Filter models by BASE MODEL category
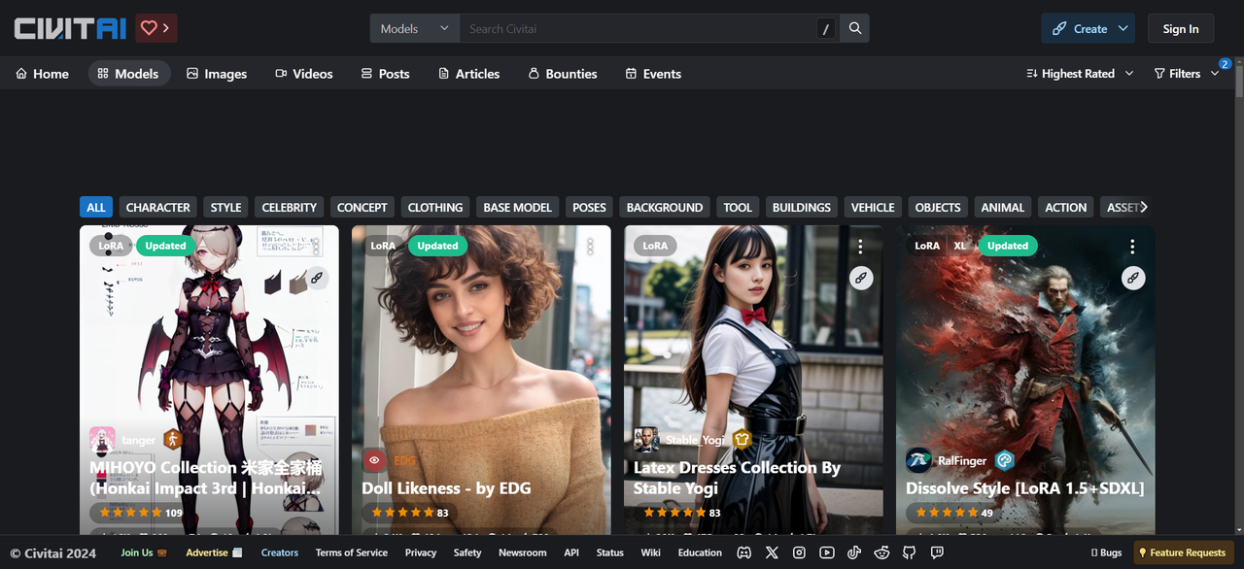1244x569 pixels. point(518,207)
